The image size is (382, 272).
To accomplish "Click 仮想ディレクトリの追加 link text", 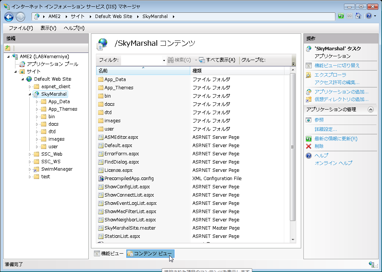I will (341, 99).
